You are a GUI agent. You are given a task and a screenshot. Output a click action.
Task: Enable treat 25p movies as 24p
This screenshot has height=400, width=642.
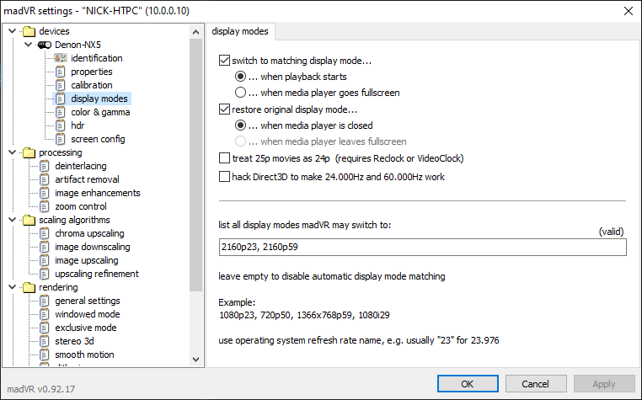tap(224, 158)
